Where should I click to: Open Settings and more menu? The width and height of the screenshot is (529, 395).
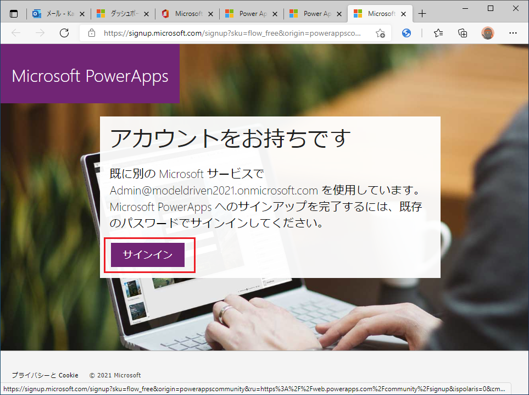click(513, 33)
